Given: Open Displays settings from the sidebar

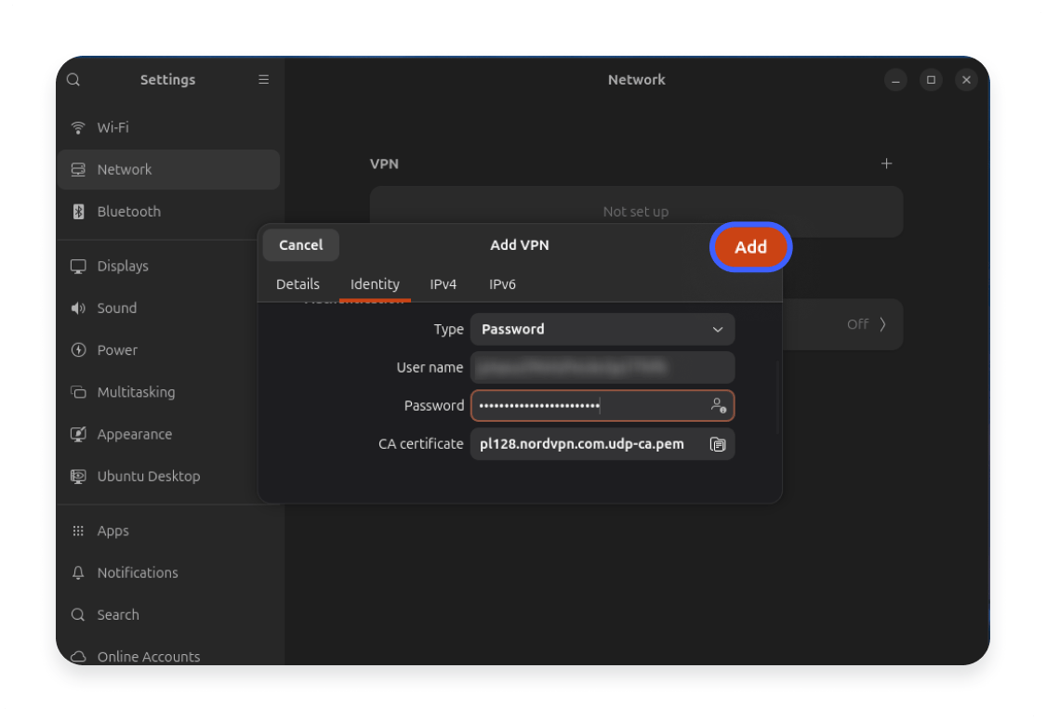Looking at the screenshot, I should coord(79,266).
